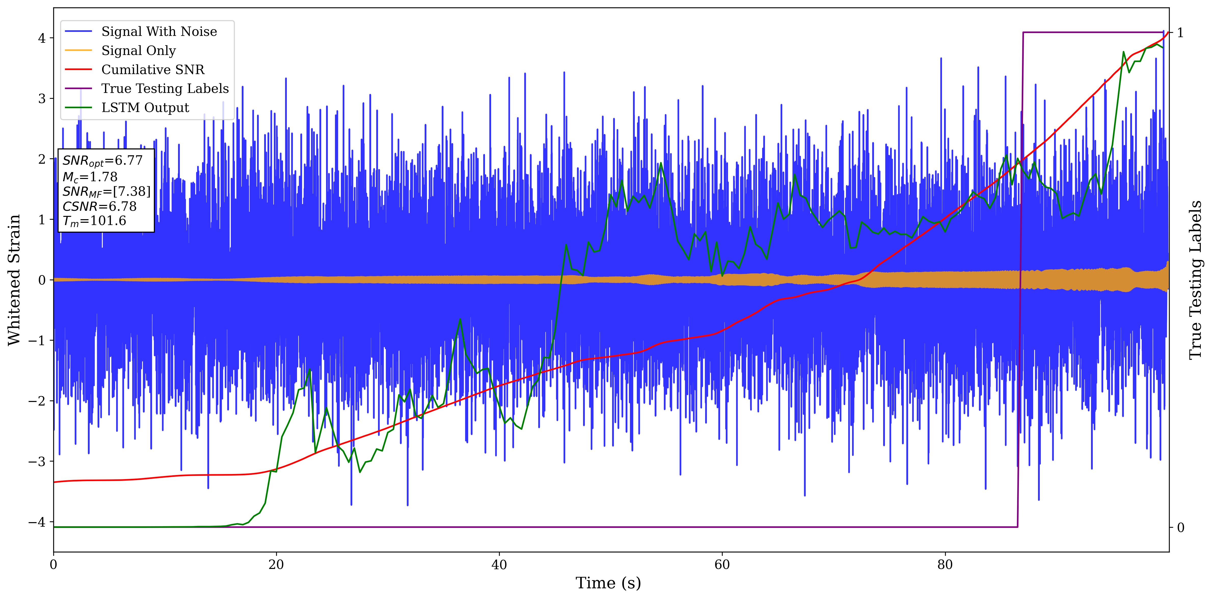
Task: Click the 'Cumilative SNR' legend label
Action: point(153,69)
